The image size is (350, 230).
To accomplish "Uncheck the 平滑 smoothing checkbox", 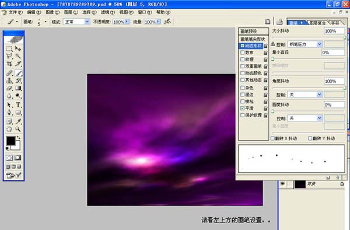I will pyautogui.click(x=243, y=108).
